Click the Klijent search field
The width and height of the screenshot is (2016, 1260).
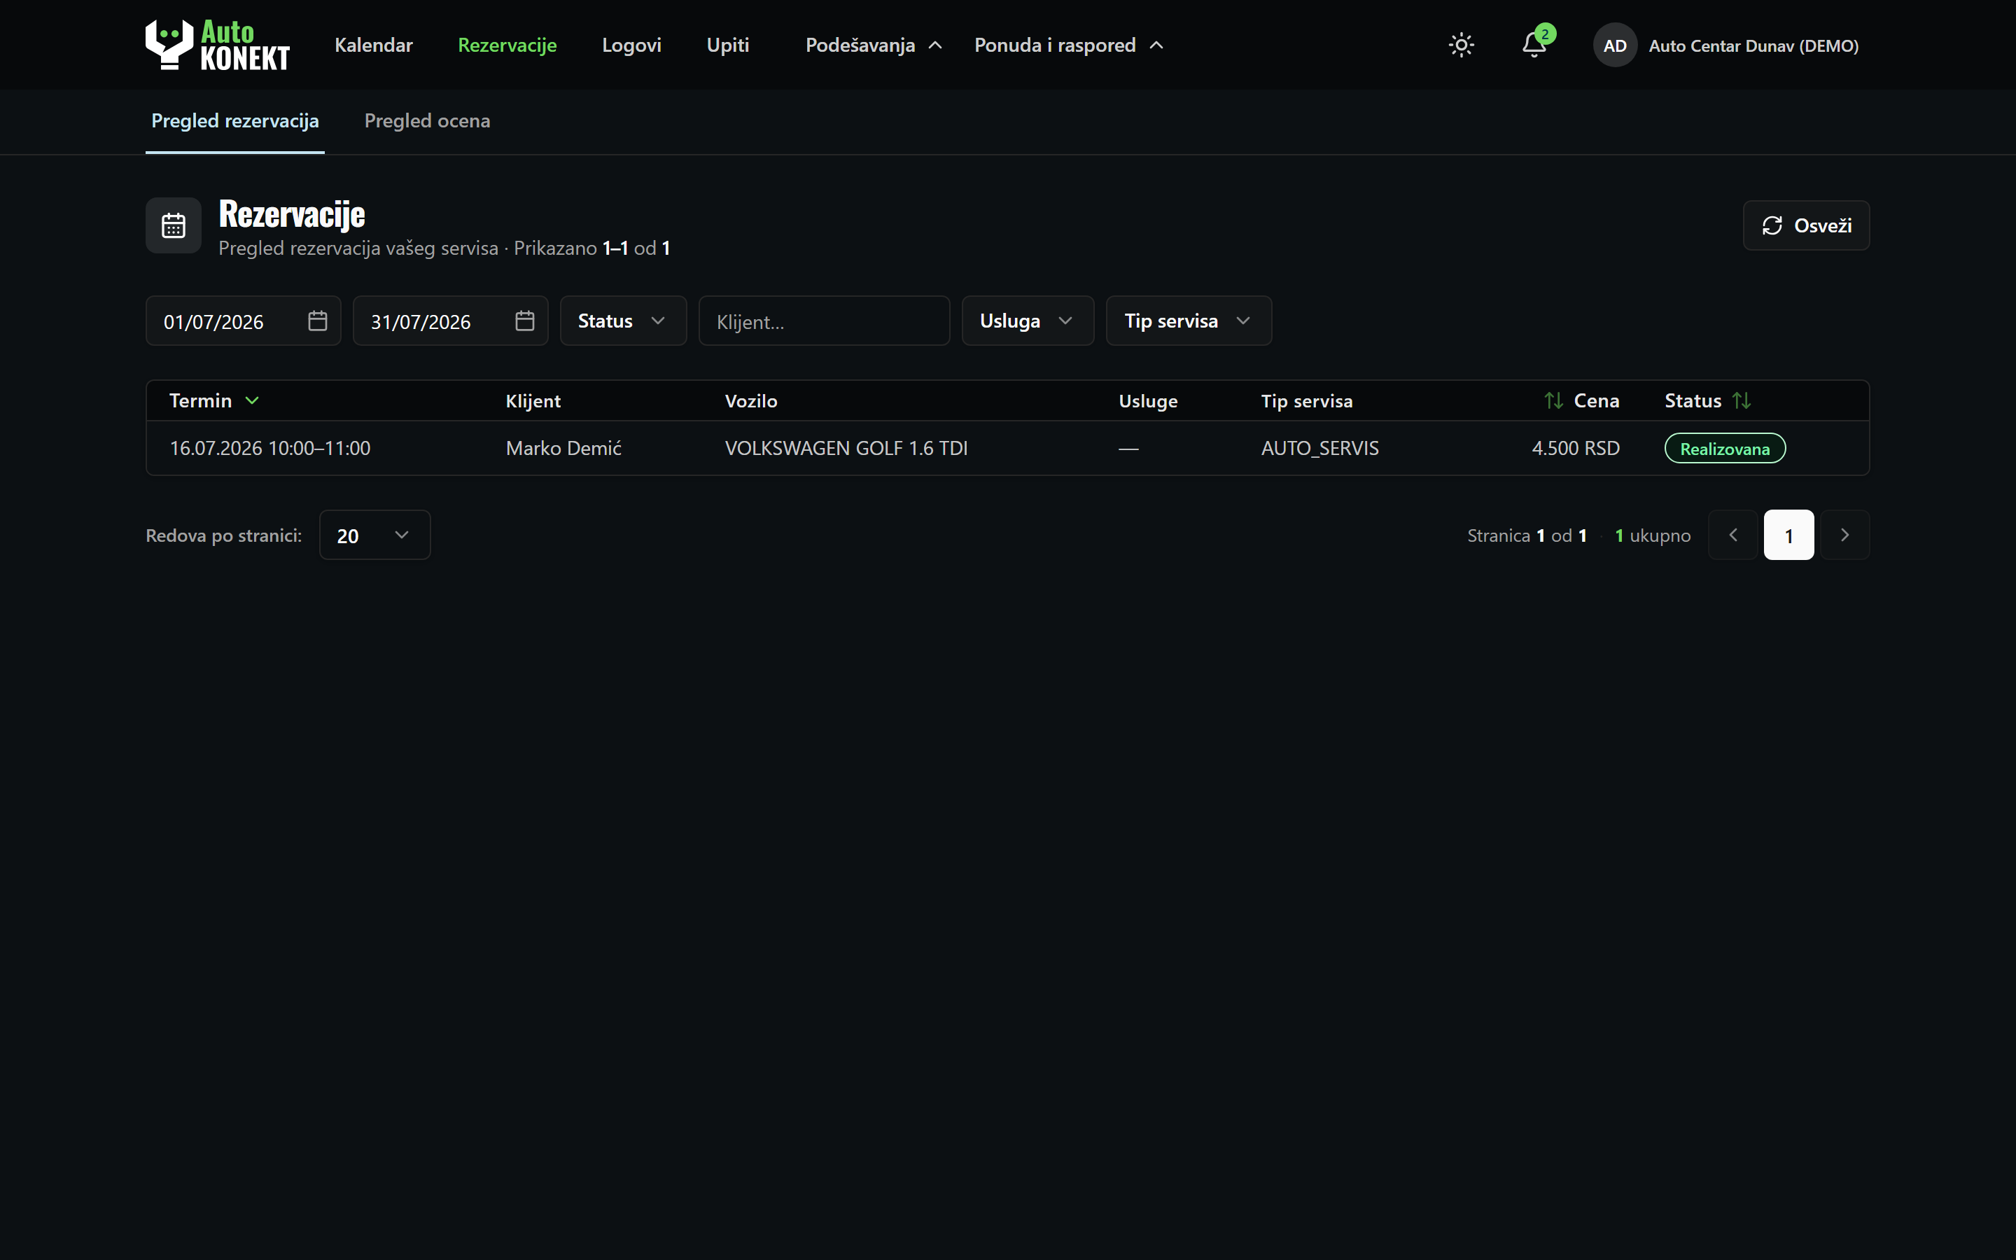tap(824, 321)
